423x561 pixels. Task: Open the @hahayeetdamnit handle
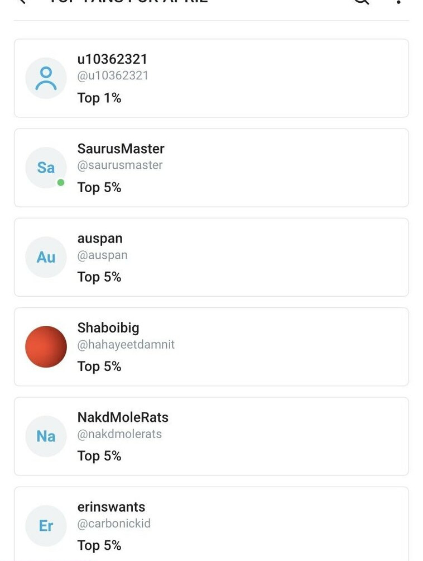(126, 344)
